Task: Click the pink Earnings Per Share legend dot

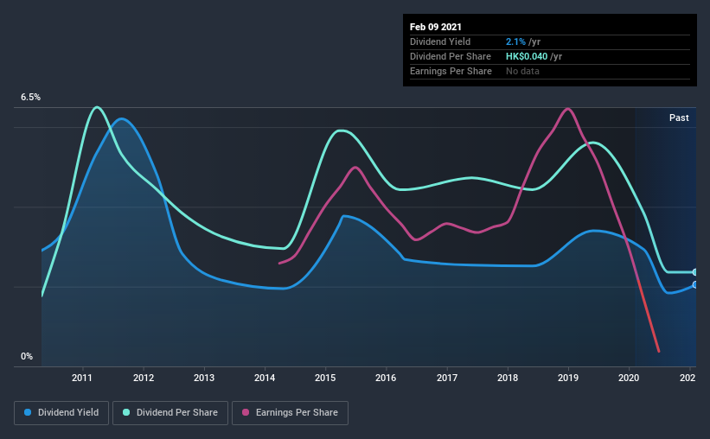Action: click(x=246, y=412)
